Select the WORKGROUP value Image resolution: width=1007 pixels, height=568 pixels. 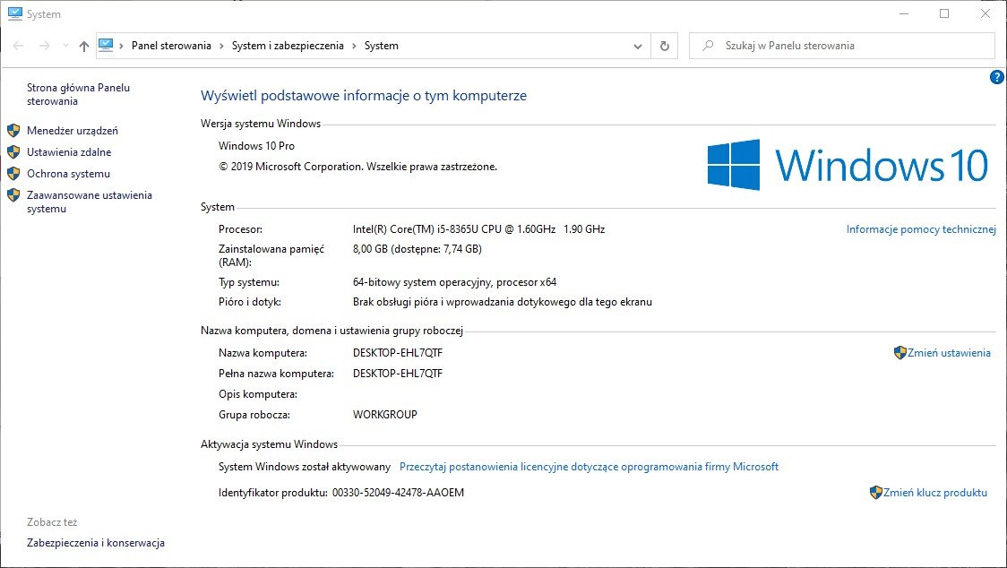pyautogui.click(x=384, y=415)
